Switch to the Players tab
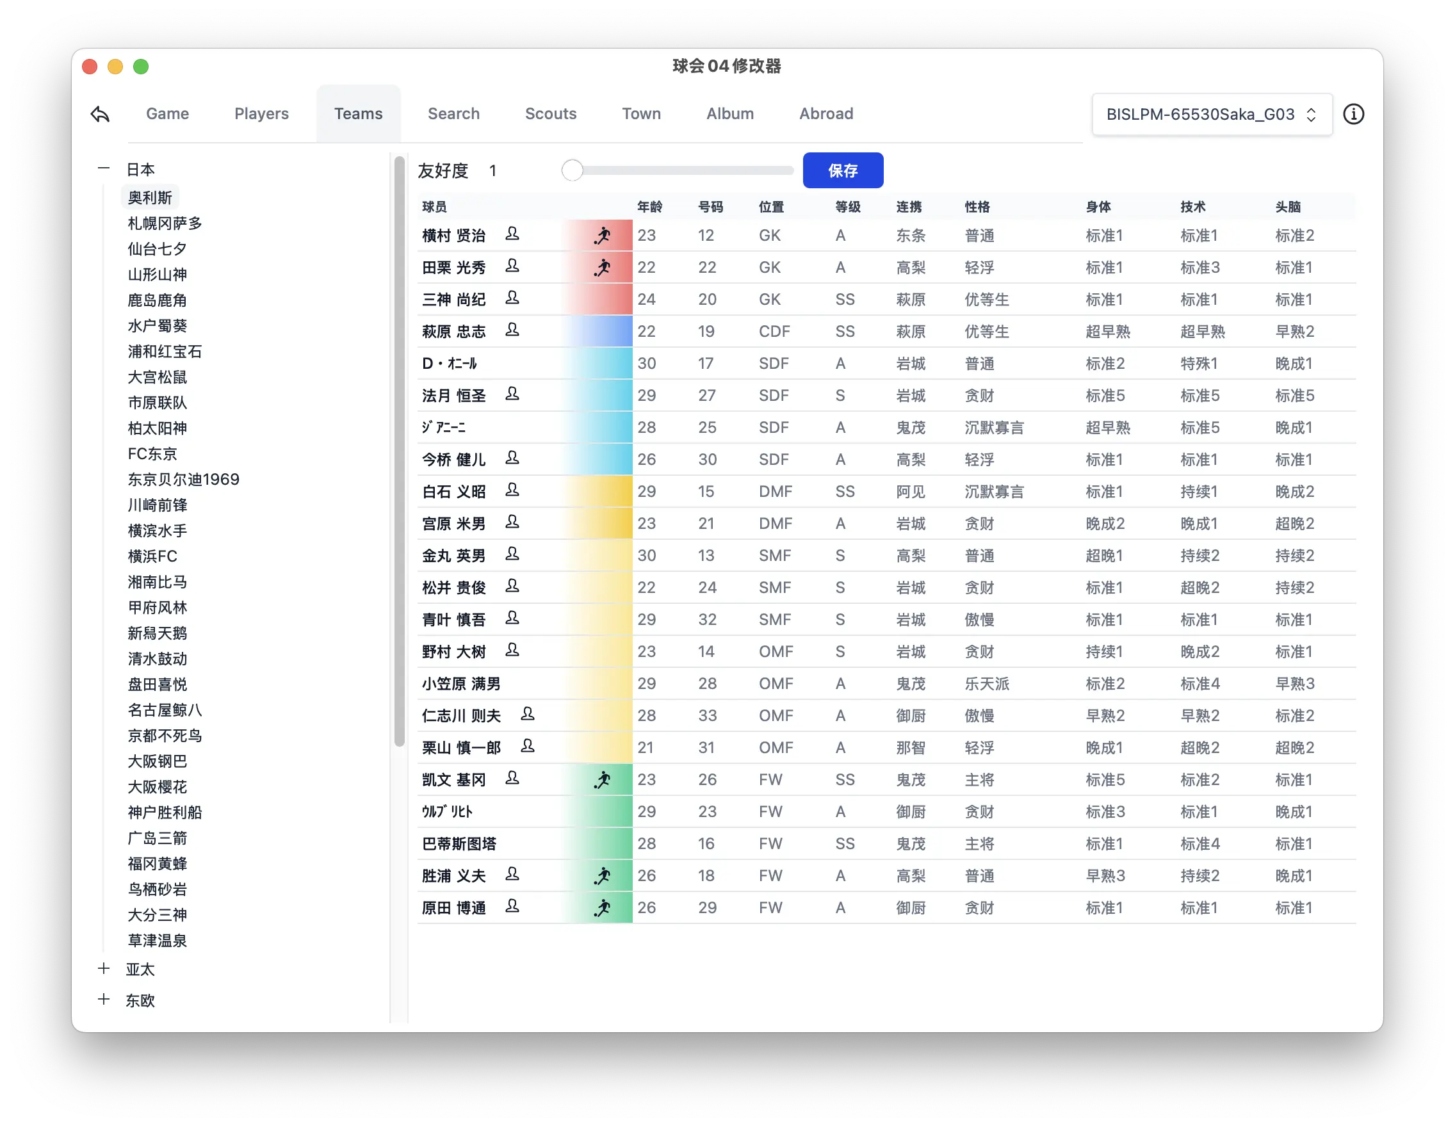This screenshot has width=1455, height=1127. [x=261, y=114]
